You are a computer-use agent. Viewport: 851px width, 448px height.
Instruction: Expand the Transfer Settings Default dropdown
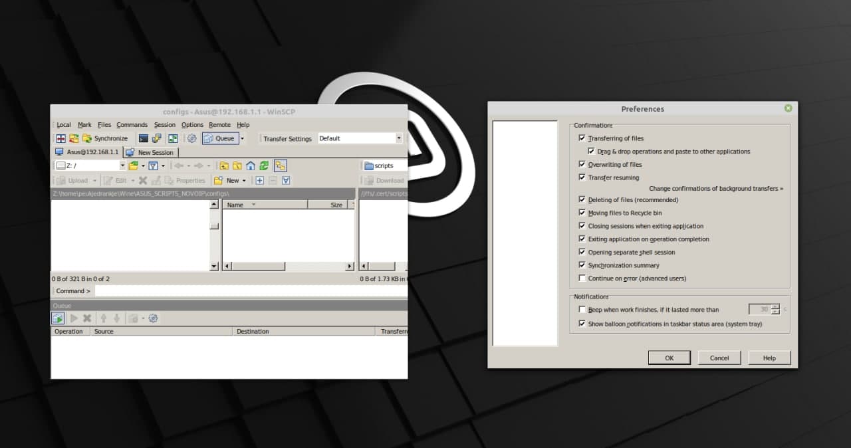tap(399, 138)
